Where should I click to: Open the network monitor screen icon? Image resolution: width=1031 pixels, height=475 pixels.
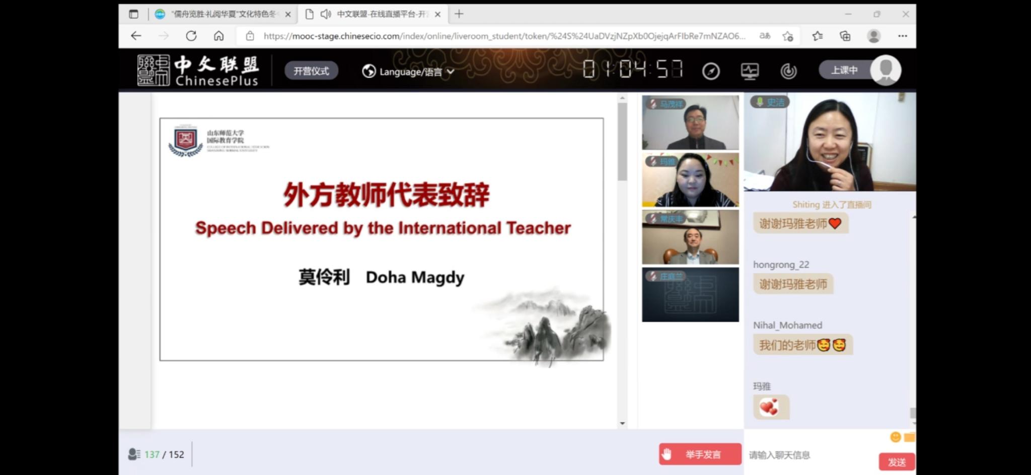[x=750, y=71]
